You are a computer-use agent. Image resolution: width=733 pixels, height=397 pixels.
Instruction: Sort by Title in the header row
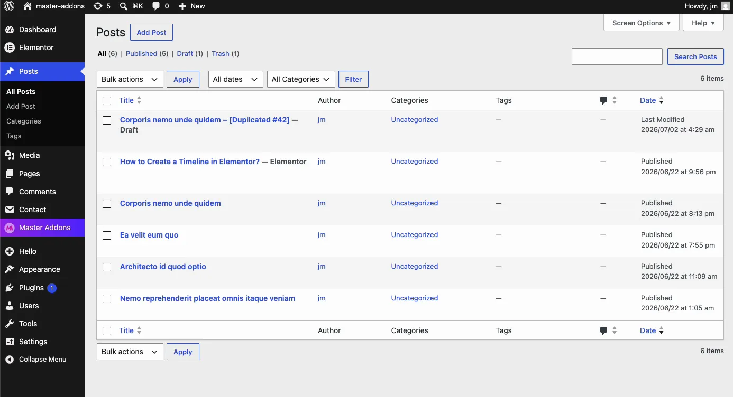130,100
